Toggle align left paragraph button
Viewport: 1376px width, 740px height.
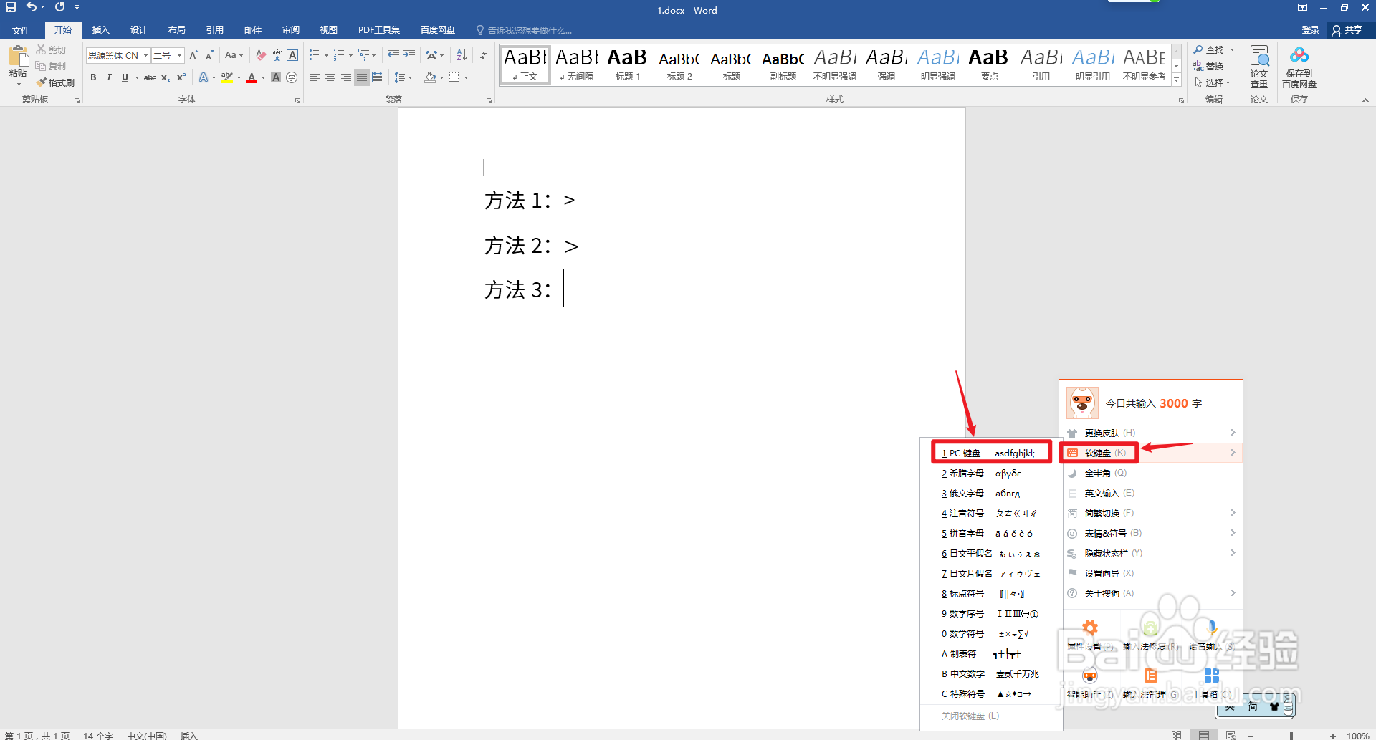point(315,77)
